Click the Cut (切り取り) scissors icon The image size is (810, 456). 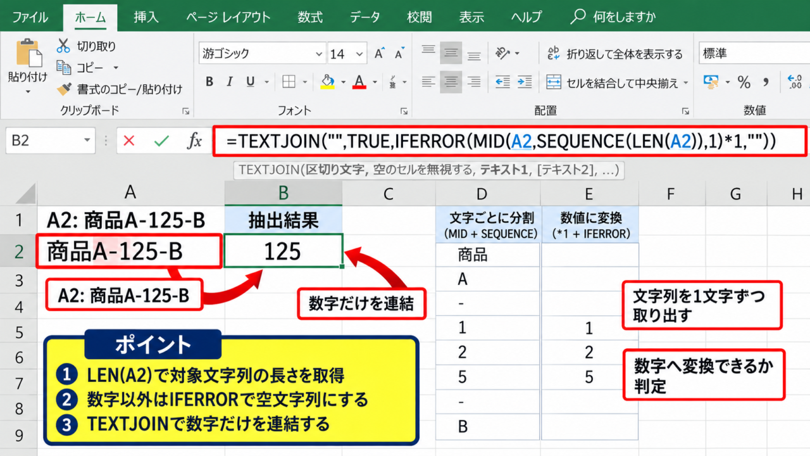[x=63, y=46]
